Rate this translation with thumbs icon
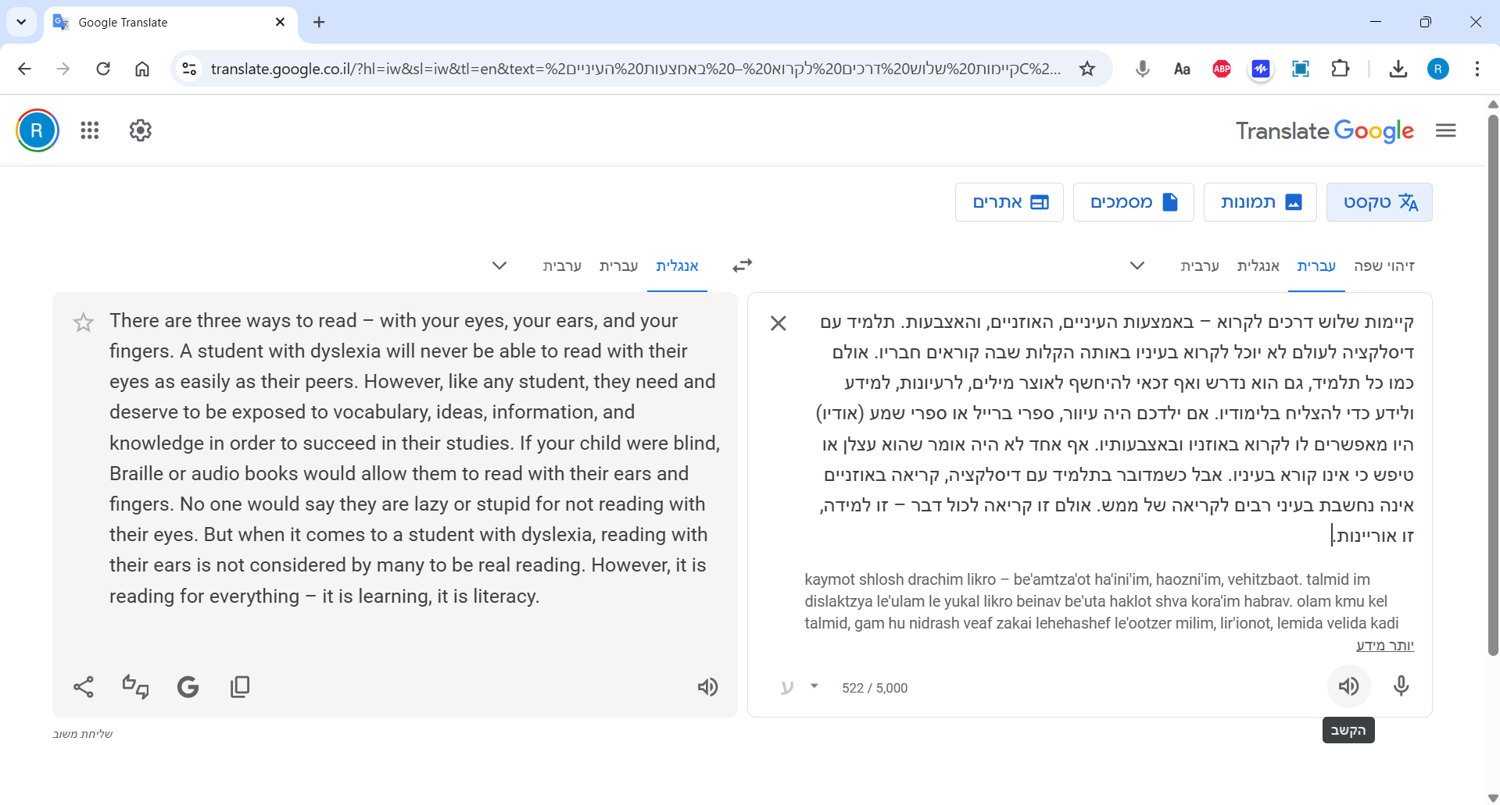1500x805 pixels. [135, 687]
